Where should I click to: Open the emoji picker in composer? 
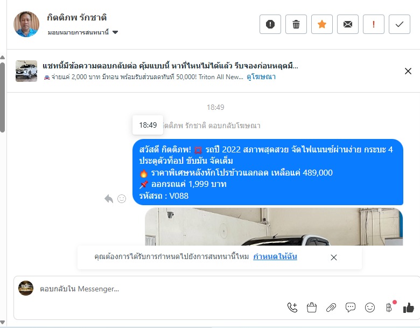(x=370, y=308)
